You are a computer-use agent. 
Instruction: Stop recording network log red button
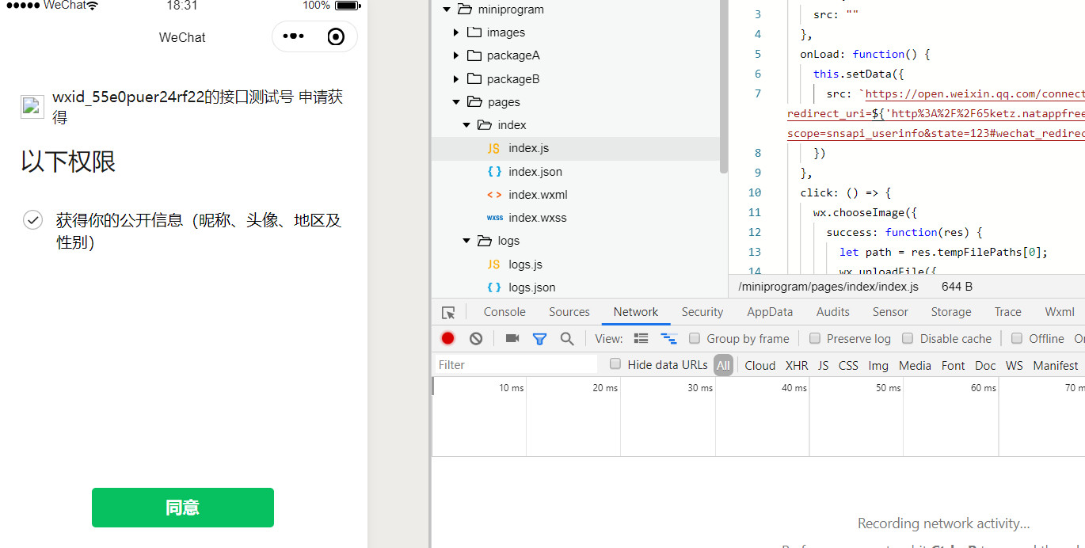447,338
